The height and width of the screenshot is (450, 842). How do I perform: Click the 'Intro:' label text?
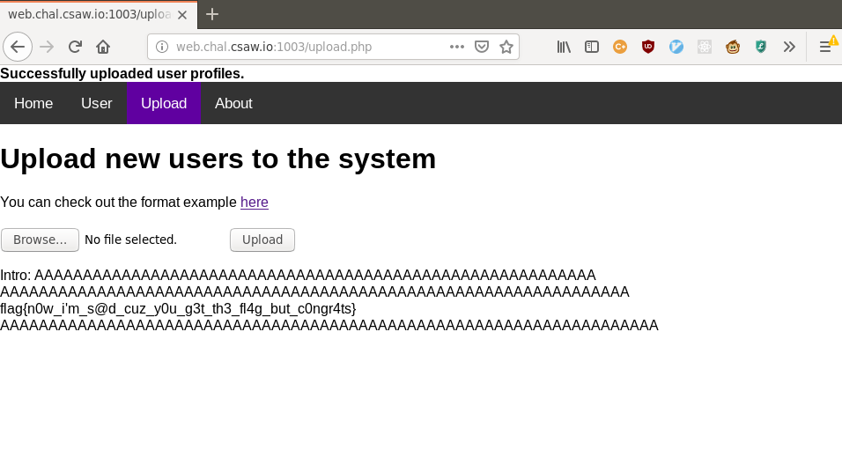[x=16, y=275]
